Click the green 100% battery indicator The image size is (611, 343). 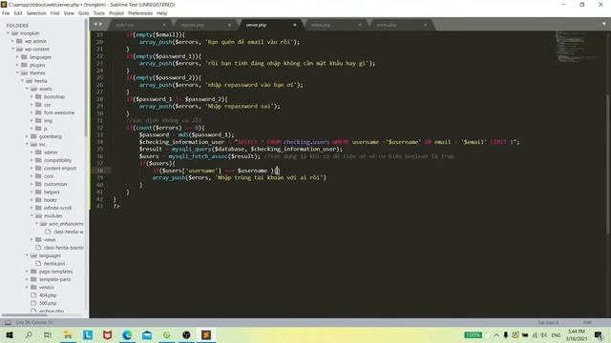pyautogui.click(x=473, y=334)
